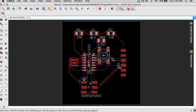Open the Options menu
Viewport: 196px width, 112px height.
coord(68,1)
